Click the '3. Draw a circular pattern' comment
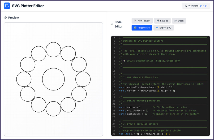 [139, 124]
